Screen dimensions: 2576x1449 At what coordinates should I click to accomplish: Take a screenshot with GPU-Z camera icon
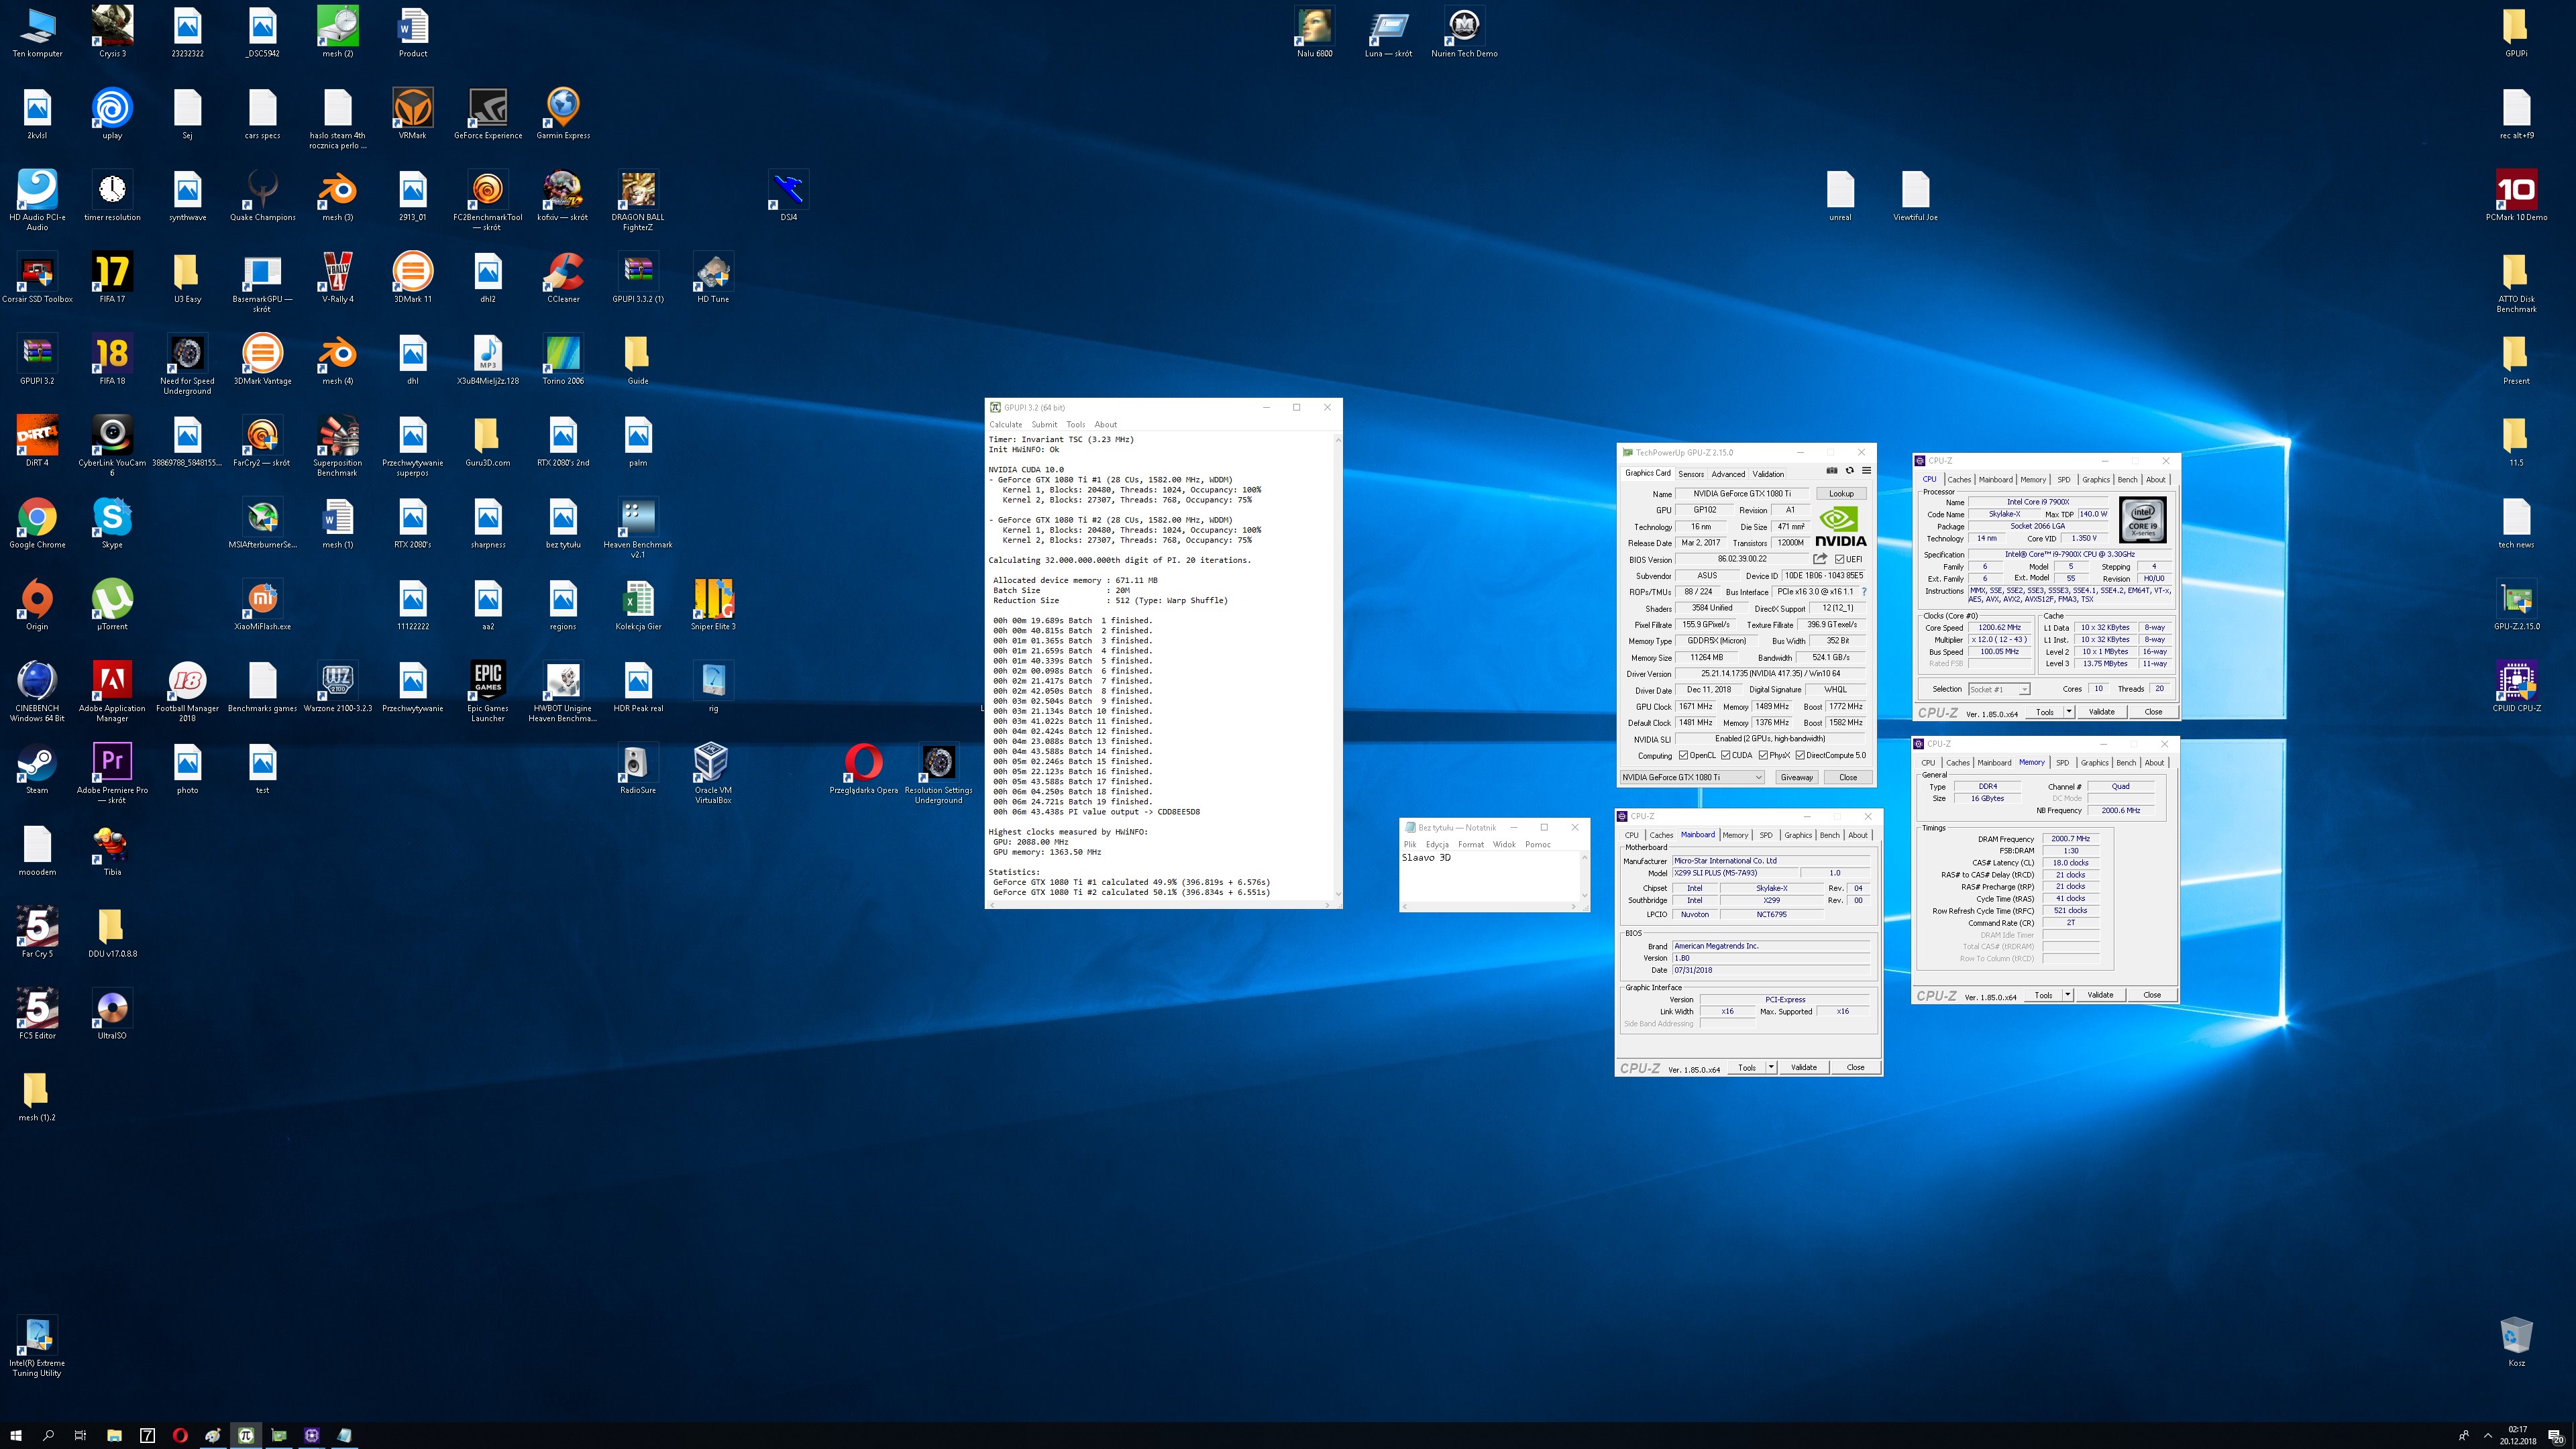click(x=1831, y=470)
